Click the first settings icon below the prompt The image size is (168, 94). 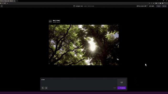43,88
